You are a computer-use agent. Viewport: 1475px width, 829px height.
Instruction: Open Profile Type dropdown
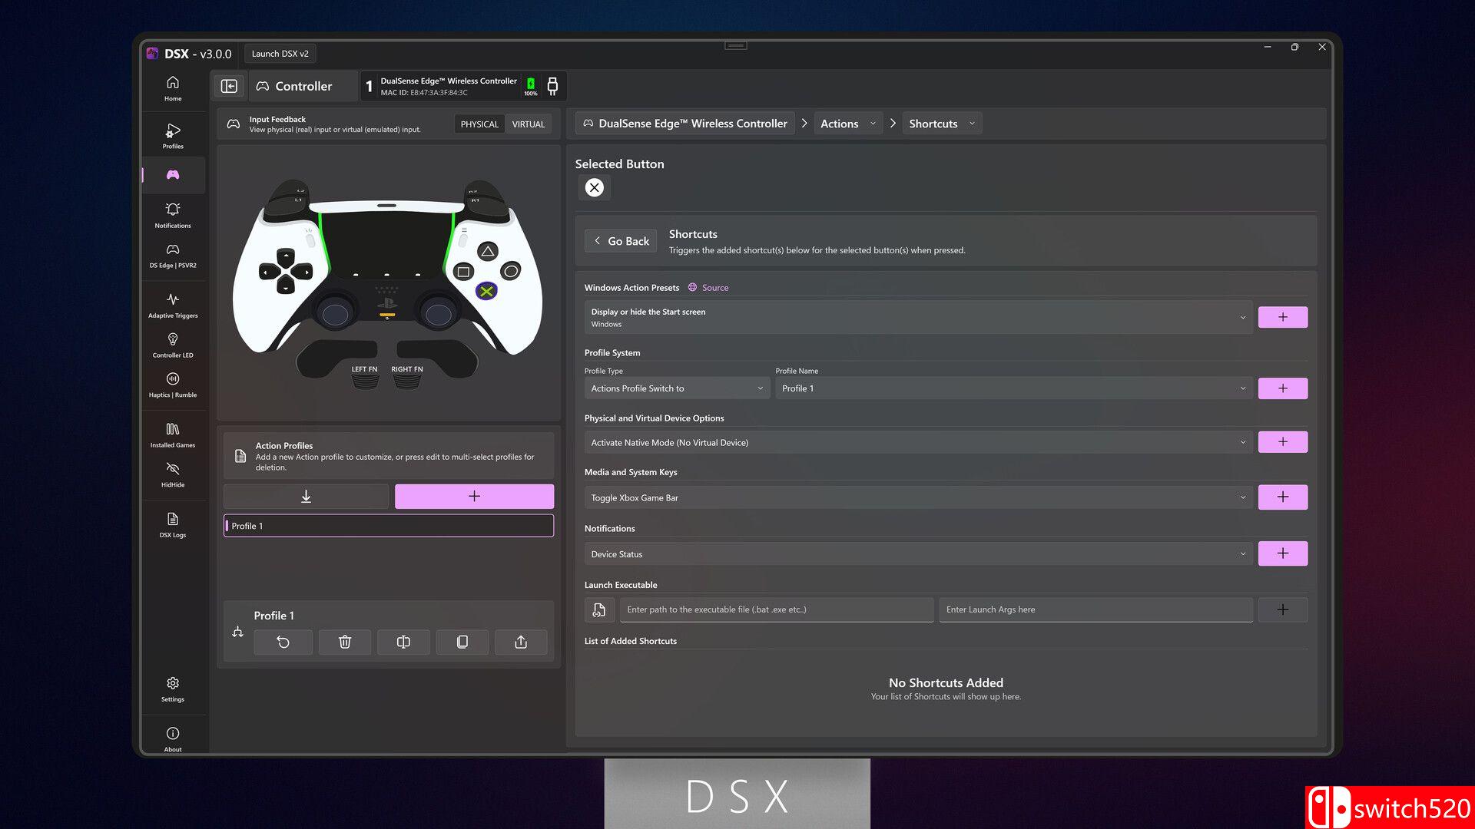pyautogui.click(x=677, y=388)
